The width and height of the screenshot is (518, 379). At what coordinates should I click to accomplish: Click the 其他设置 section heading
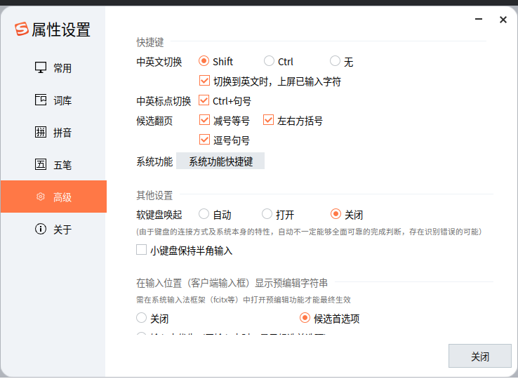coord(154,195)
